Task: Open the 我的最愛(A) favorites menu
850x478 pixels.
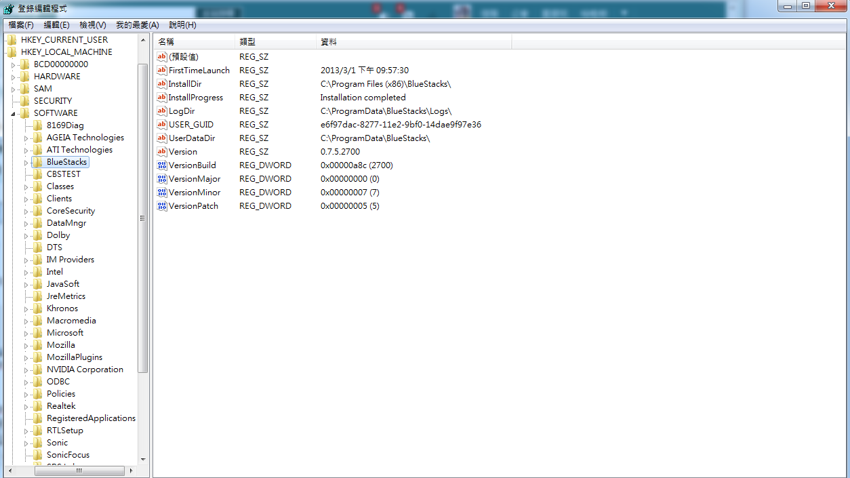Action: pyautogui.click(x=138, y=25)
